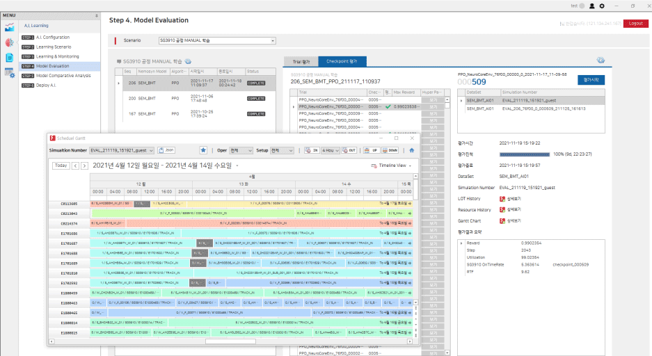Click the blue 평가시작 button
Viewport: 652px width, 356px height.
point(591,80)
